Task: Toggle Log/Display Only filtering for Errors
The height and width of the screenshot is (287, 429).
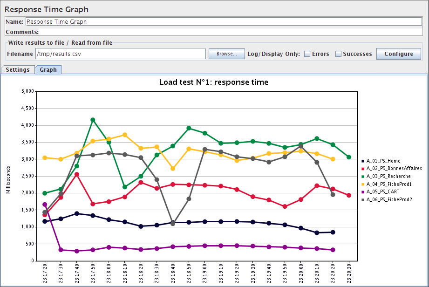Action: 307,54
